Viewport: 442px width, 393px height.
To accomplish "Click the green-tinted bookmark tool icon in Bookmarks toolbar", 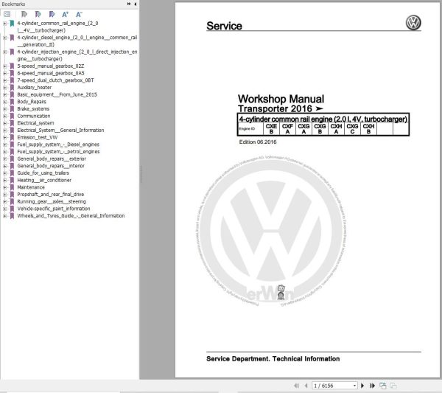I will (38, 14).
